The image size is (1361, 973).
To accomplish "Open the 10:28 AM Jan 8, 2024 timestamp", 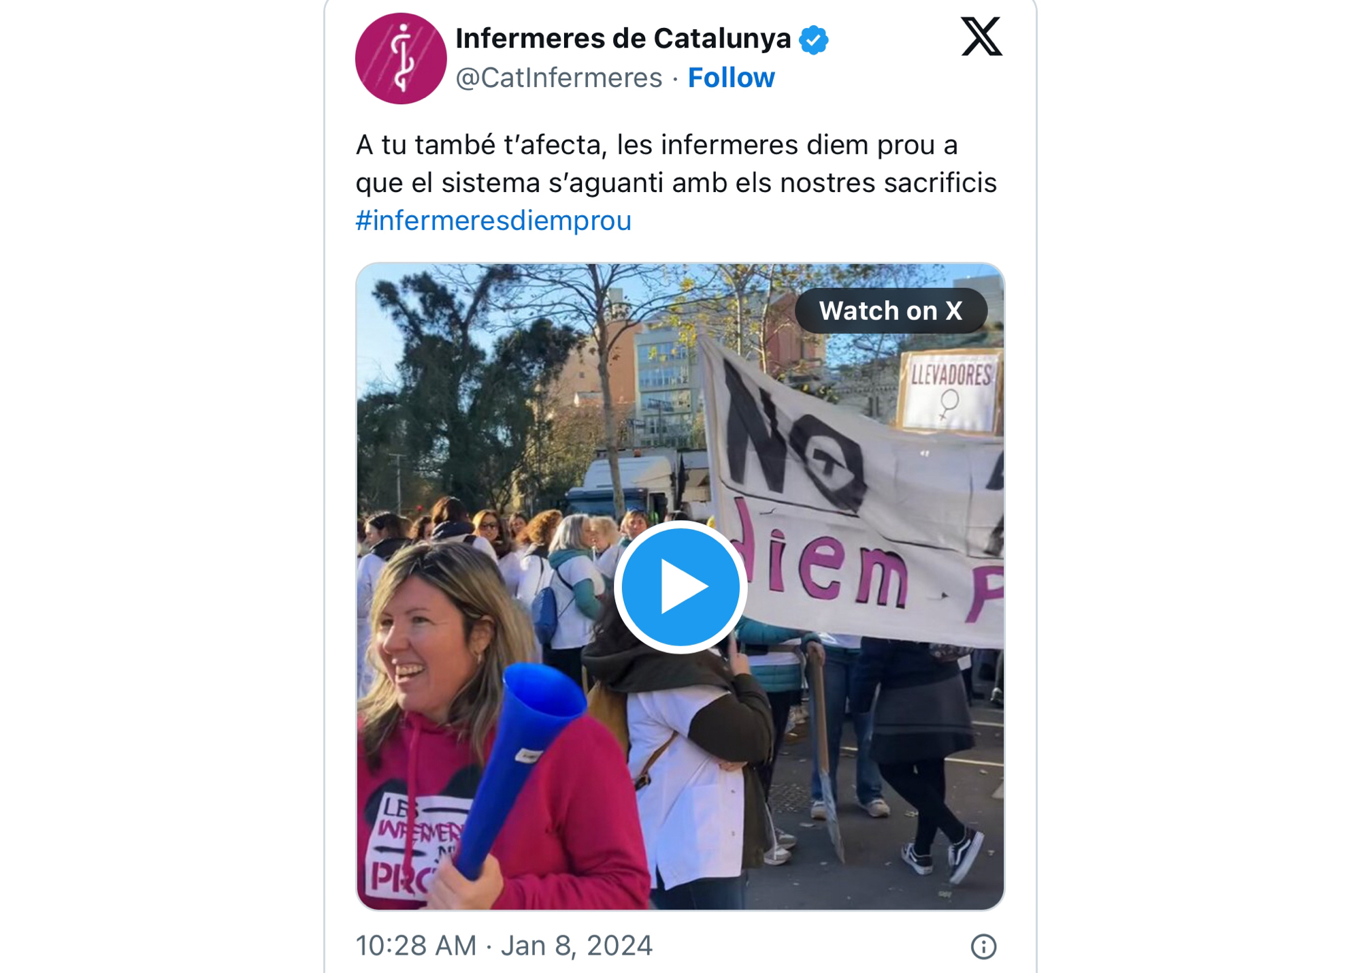I will coord(504,946).
